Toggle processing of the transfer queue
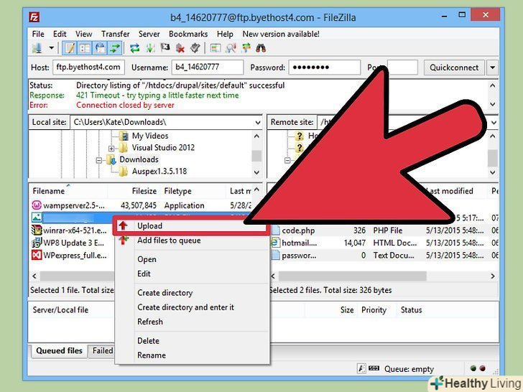 [x=150, y=48]
